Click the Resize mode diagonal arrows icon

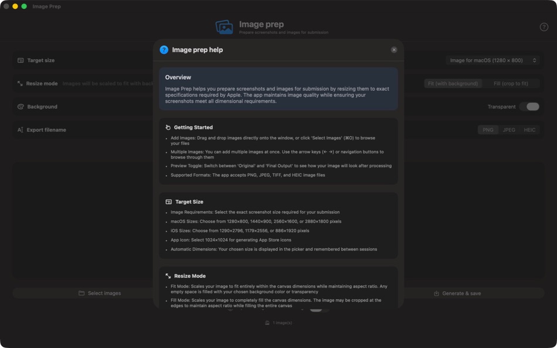point(19,83)
